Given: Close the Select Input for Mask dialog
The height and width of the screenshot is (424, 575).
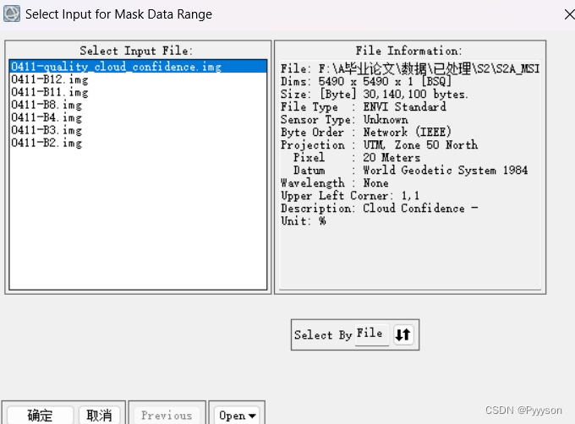Looking at the screenshot, I should [x=569, y=14].
